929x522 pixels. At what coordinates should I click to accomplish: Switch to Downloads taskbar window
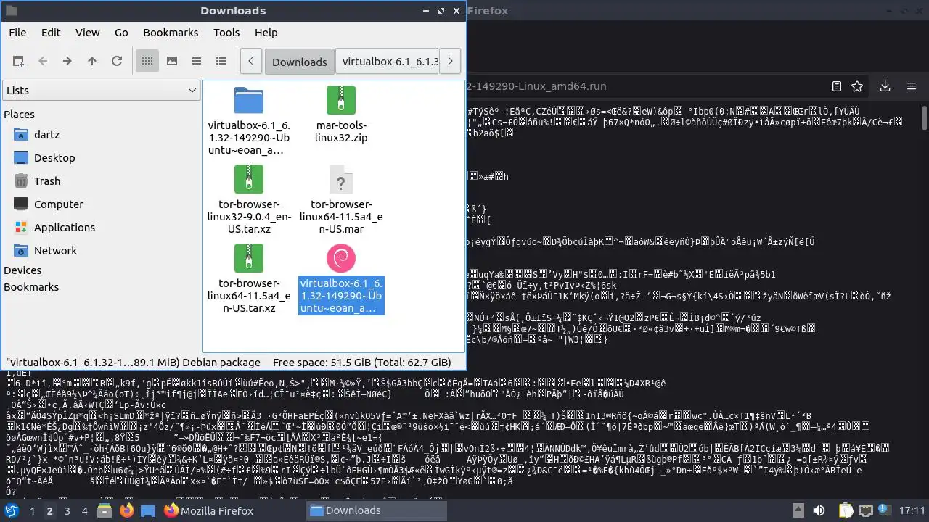point(377,510)
